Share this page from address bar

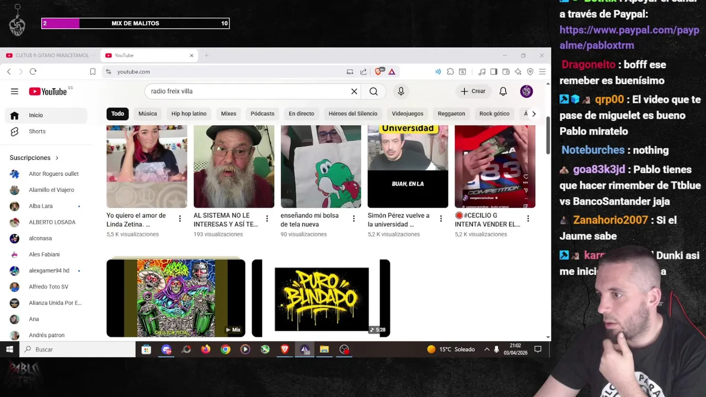tap(363, 72)
